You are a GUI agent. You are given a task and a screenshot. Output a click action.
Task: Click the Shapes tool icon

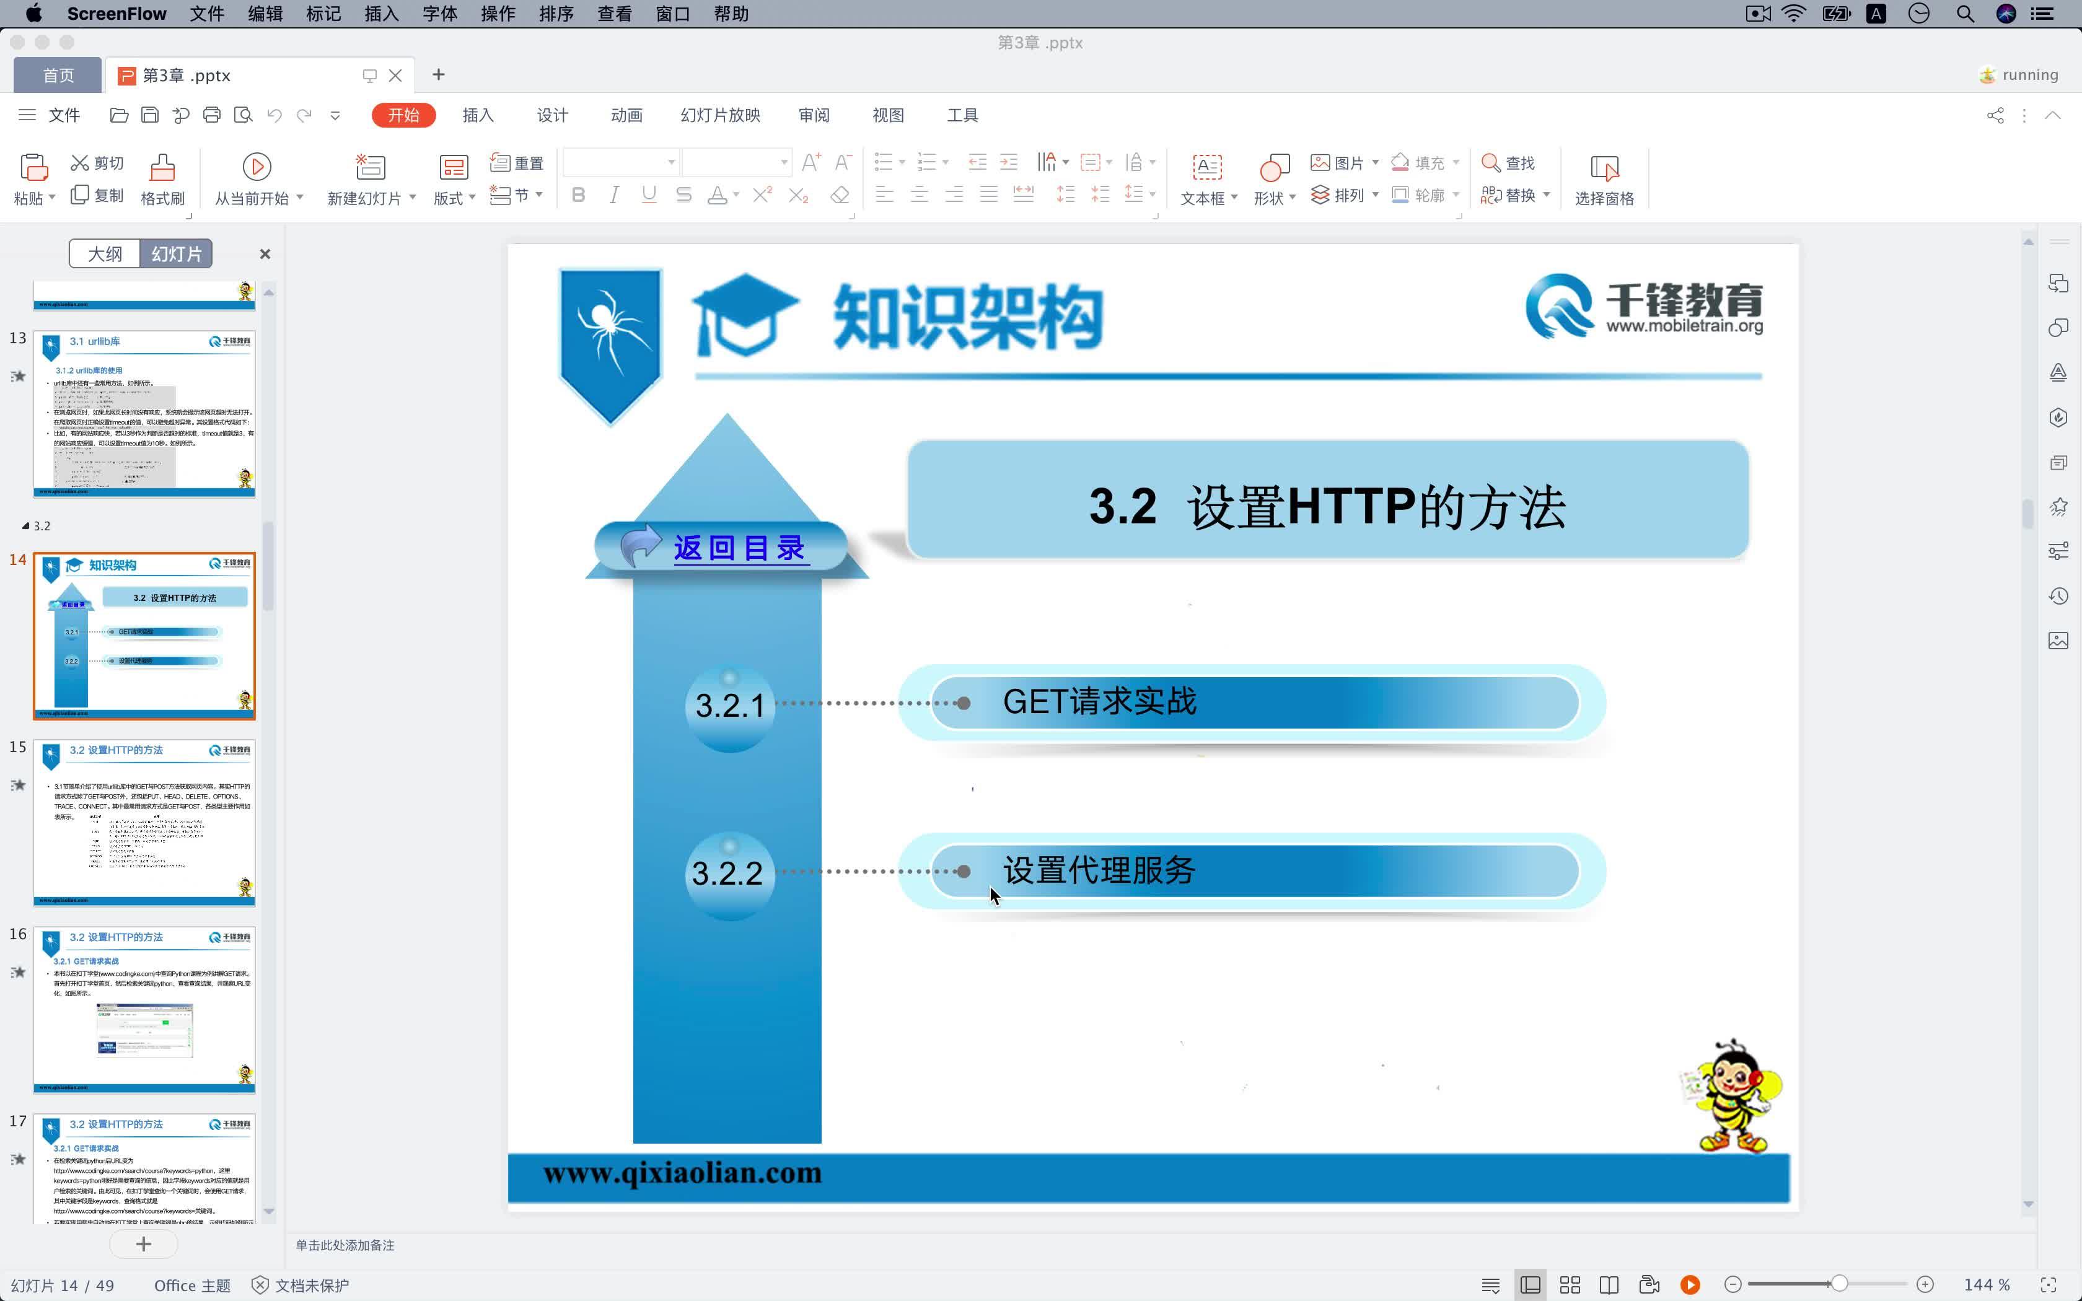1274,168
